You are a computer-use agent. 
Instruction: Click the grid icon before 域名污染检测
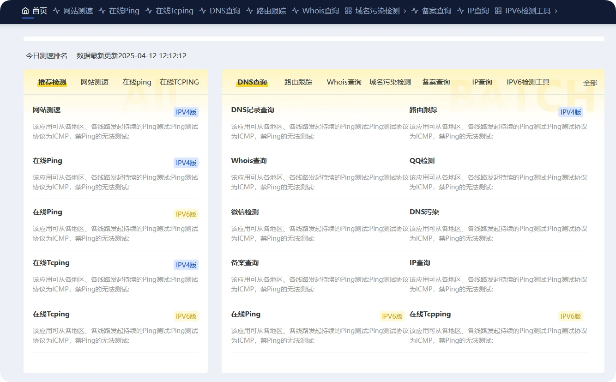click(x=348, y=11)
